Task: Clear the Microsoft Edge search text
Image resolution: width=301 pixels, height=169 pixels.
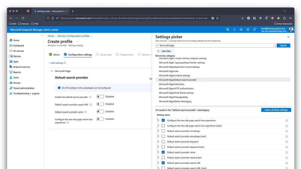Action: (x=274, y=46)
